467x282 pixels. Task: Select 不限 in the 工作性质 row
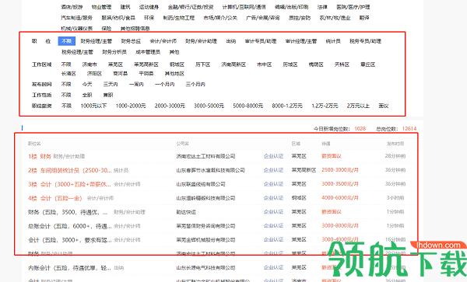point(66,95)
